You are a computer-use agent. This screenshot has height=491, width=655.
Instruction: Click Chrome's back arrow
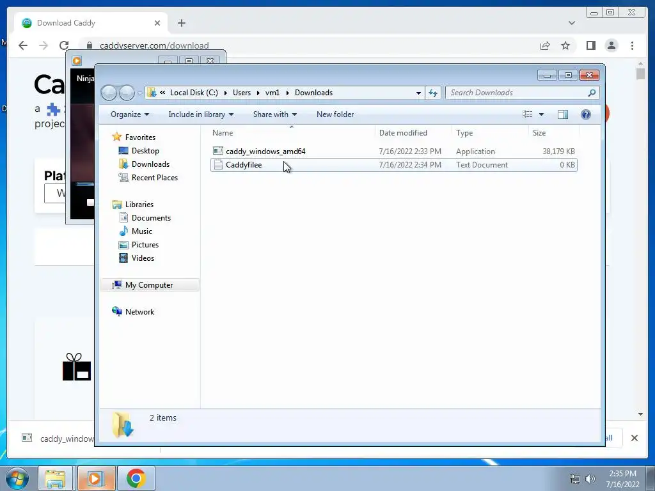point(23,45)
